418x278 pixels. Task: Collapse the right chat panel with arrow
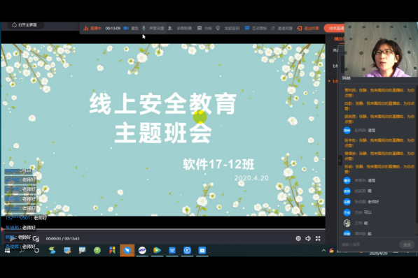point(340,161)
